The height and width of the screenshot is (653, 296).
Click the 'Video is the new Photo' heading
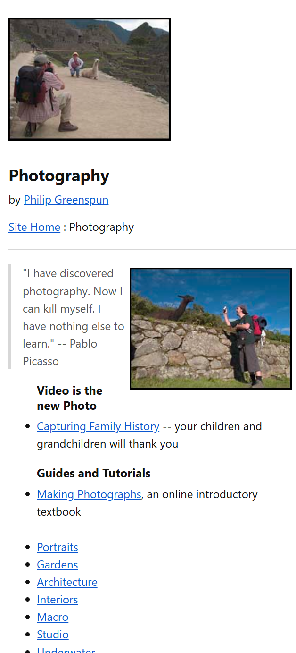point(69,398)
